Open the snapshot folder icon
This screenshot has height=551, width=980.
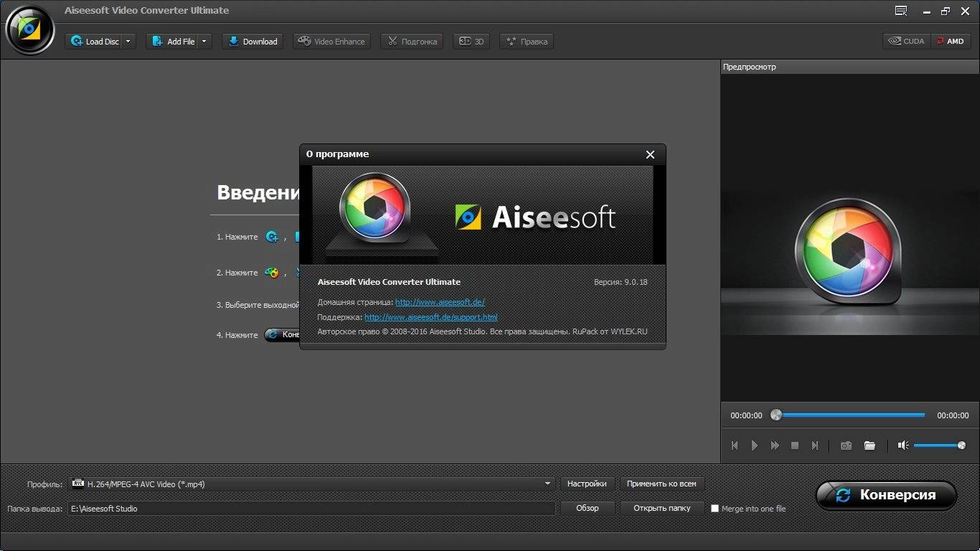tap(870, 446)
